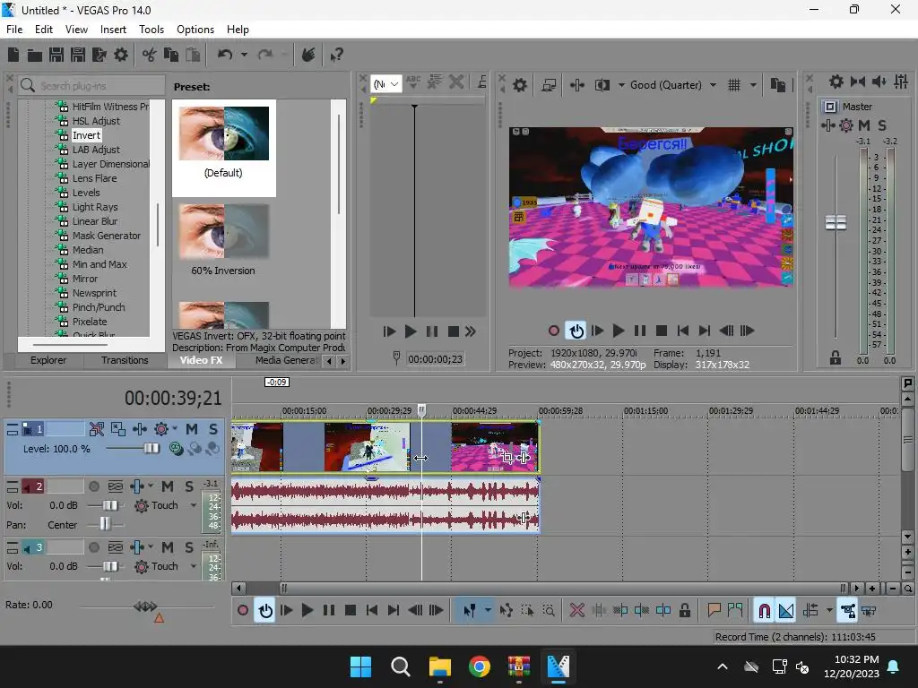
Task: Open Master bus FX gear icon
Action: pos(846,125)
